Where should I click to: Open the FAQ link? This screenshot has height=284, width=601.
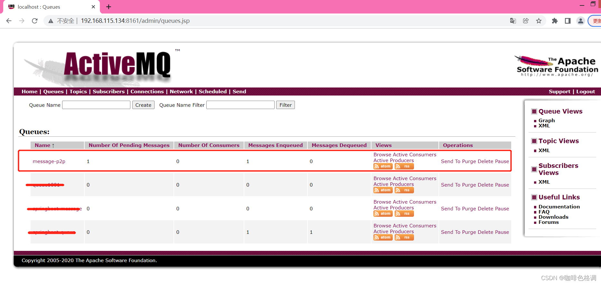coord(544,212)
